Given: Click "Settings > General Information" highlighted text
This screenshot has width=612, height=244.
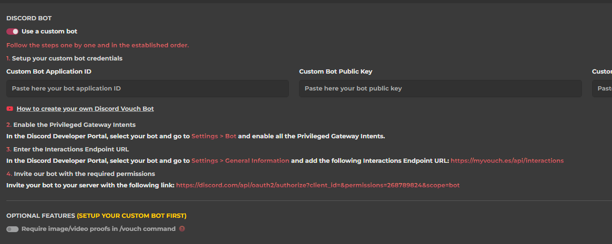Looking at the screenshot, I should pyautogui.click(x=240, y=161).
